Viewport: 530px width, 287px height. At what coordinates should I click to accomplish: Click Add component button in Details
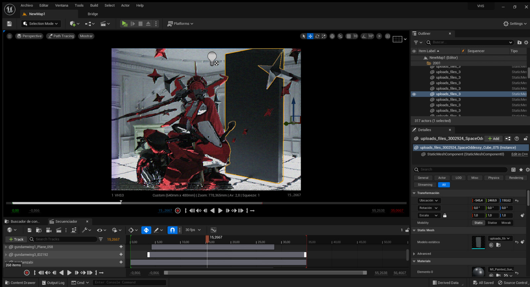click(x=494, y=139)
